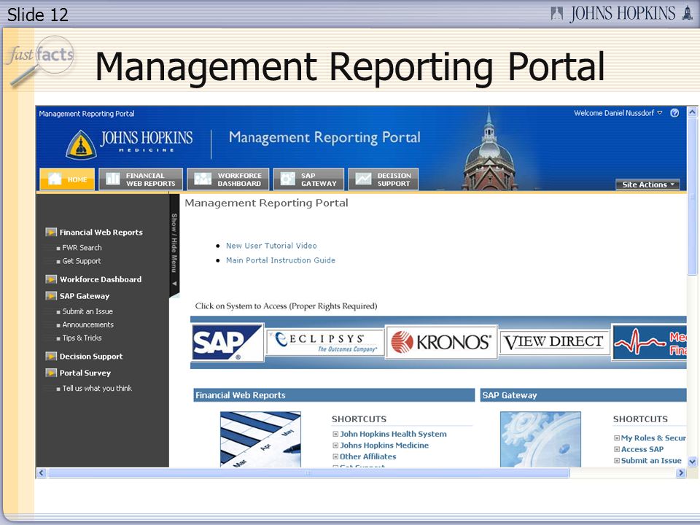This screenshot has height=525, width=700.
Task: Open the New User Tutorial Video link
Action: point(271,246)
